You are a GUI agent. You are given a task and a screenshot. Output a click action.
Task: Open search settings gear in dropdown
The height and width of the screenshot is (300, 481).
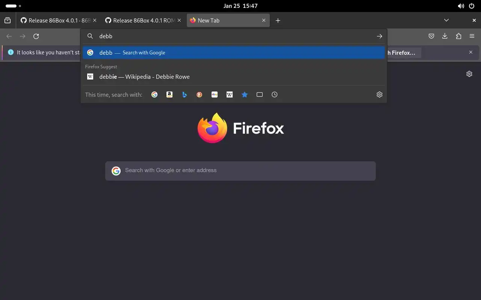380,94
